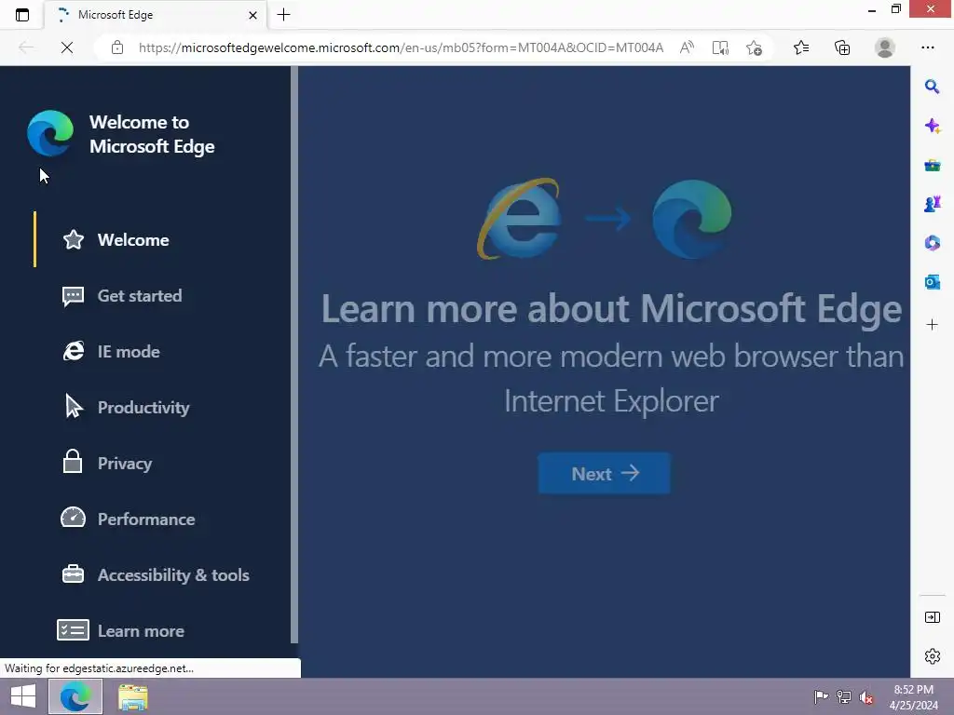
Task: Close the Microsoft Edge tab
Action: pos(252,15)
